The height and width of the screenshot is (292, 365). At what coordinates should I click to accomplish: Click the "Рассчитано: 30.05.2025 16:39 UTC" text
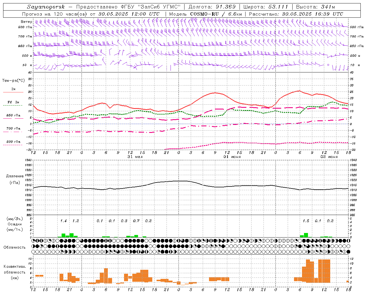[296, 14]
